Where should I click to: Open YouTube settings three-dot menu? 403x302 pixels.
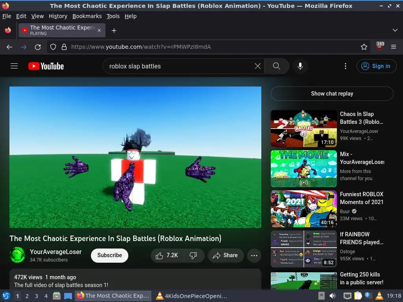coord(345,66)
